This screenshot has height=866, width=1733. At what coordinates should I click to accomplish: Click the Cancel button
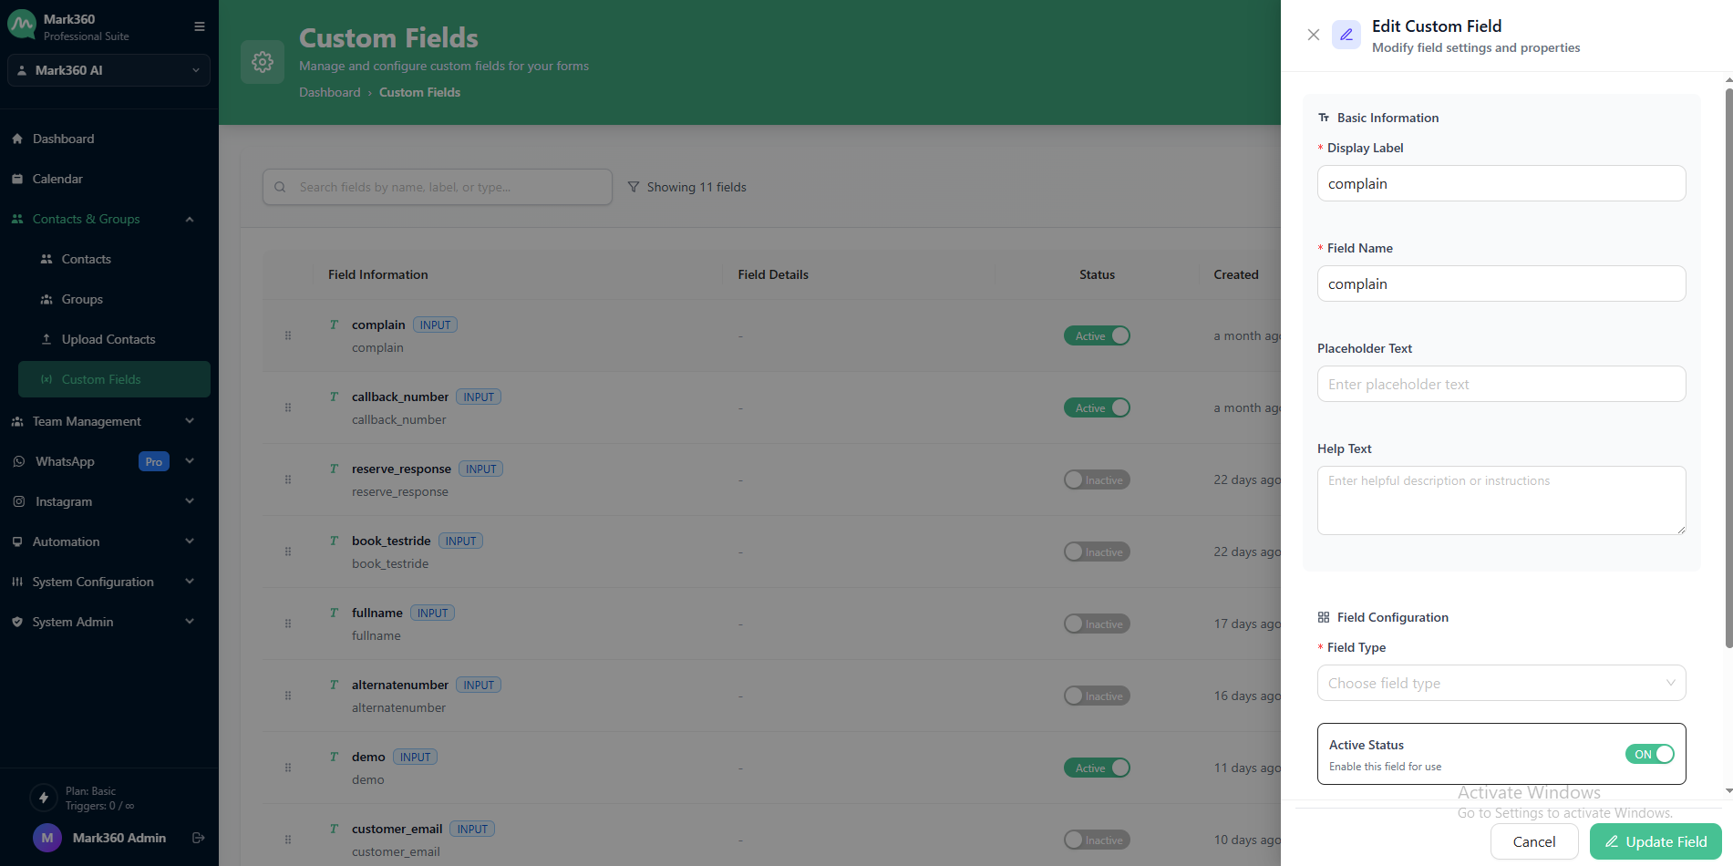click(1533, 841)
